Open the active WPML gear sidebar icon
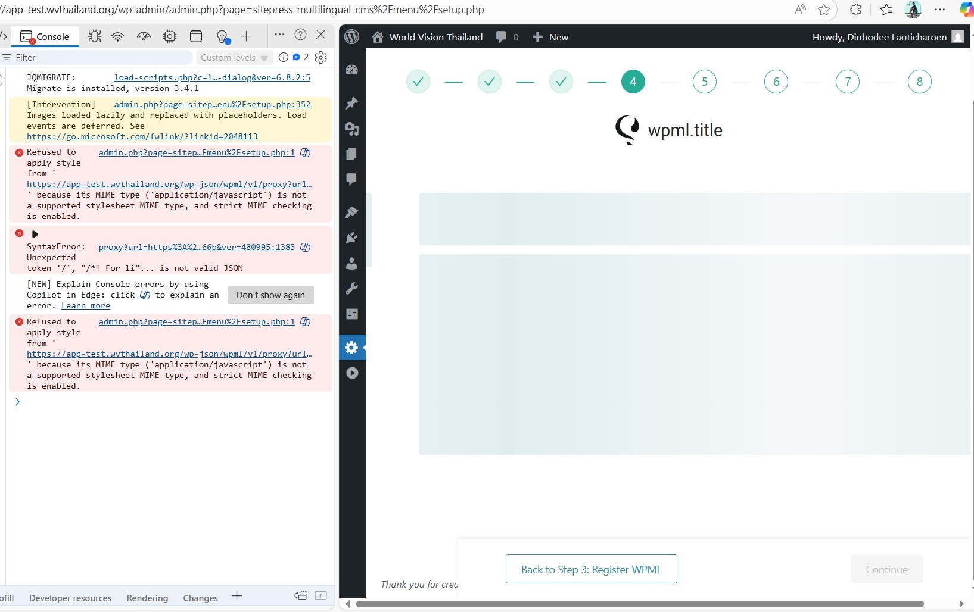The width and height of the screenshot is (974, 612). 352,348
